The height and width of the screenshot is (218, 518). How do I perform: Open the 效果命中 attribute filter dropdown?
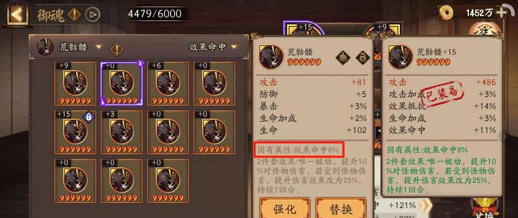click(x=213, y=47)
